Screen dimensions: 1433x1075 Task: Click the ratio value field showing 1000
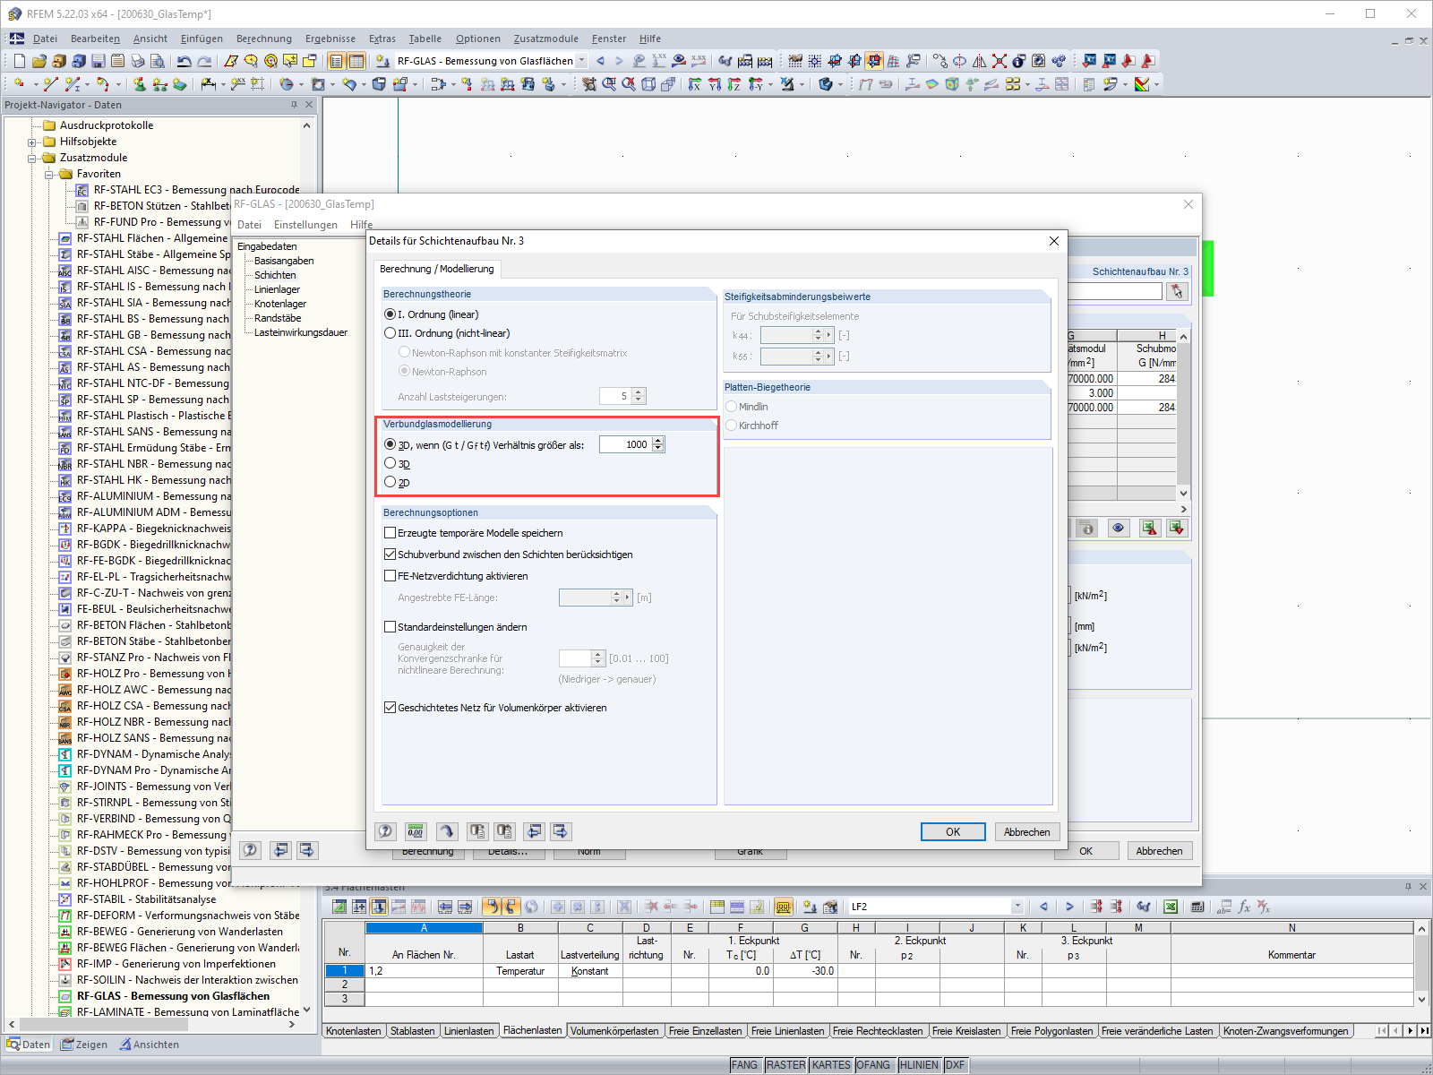tap(625, 444)
